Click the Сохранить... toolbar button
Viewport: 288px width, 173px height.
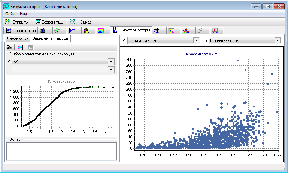coord(50,22)
